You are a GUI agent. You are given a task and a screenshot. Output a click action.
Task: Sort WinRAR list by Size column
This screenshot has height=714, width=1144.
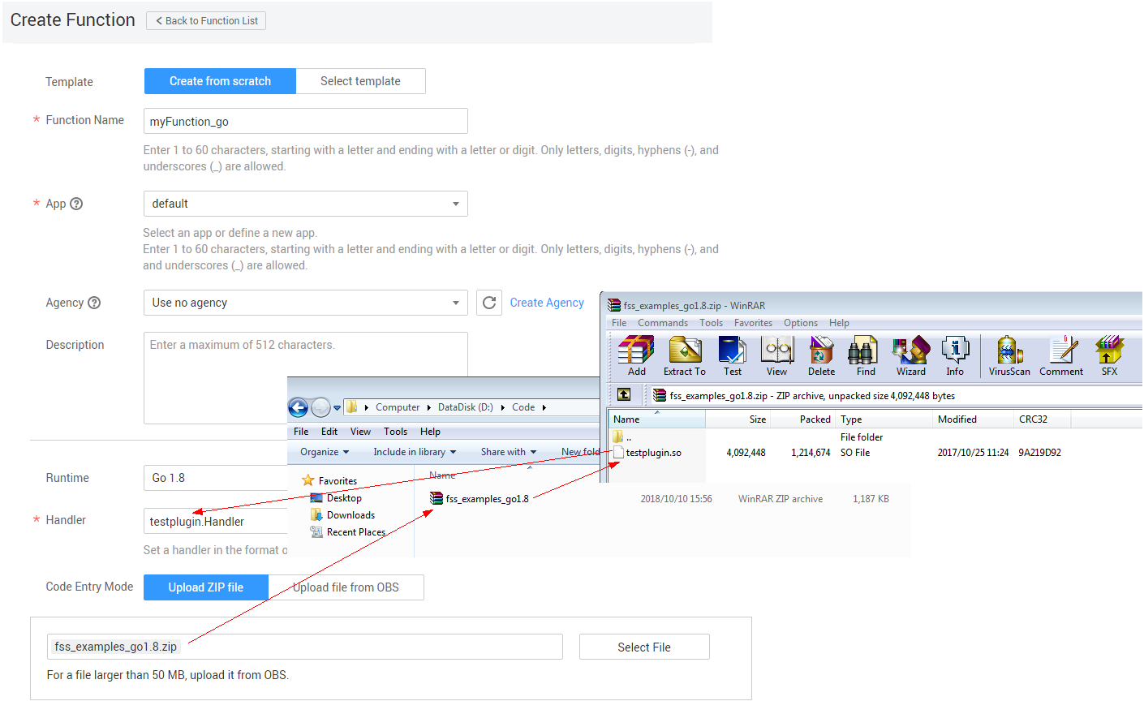point(738,419)
